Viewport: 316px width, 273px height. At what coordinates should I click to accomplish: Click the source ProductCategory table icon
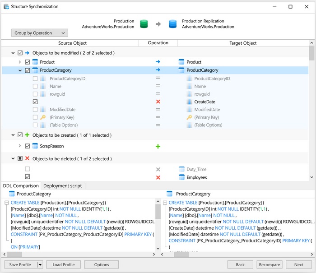[35, 70]
